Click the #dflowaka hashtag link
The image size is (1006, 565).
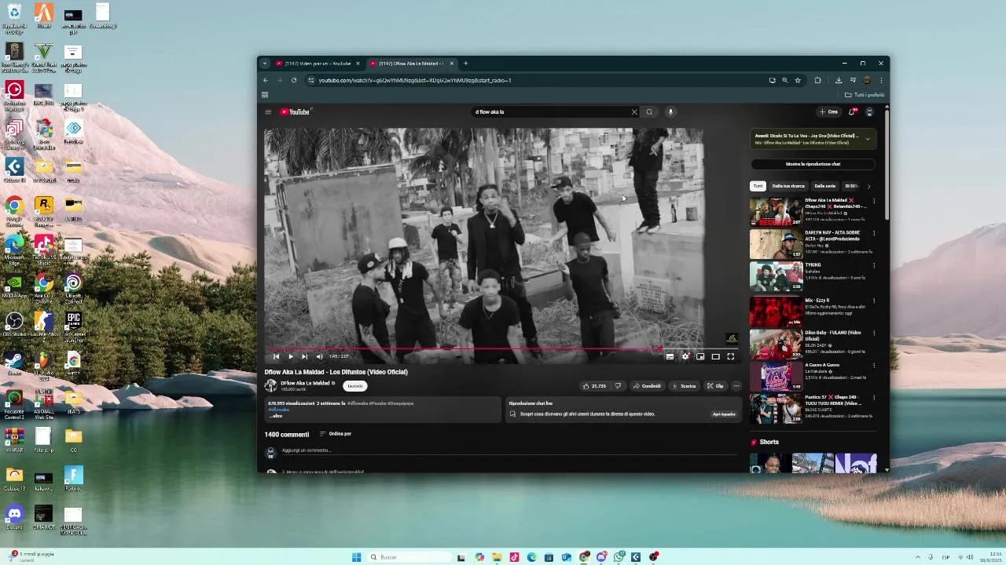[279, 410]
